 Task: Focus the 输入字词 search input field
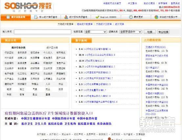(x=42, y=32)
